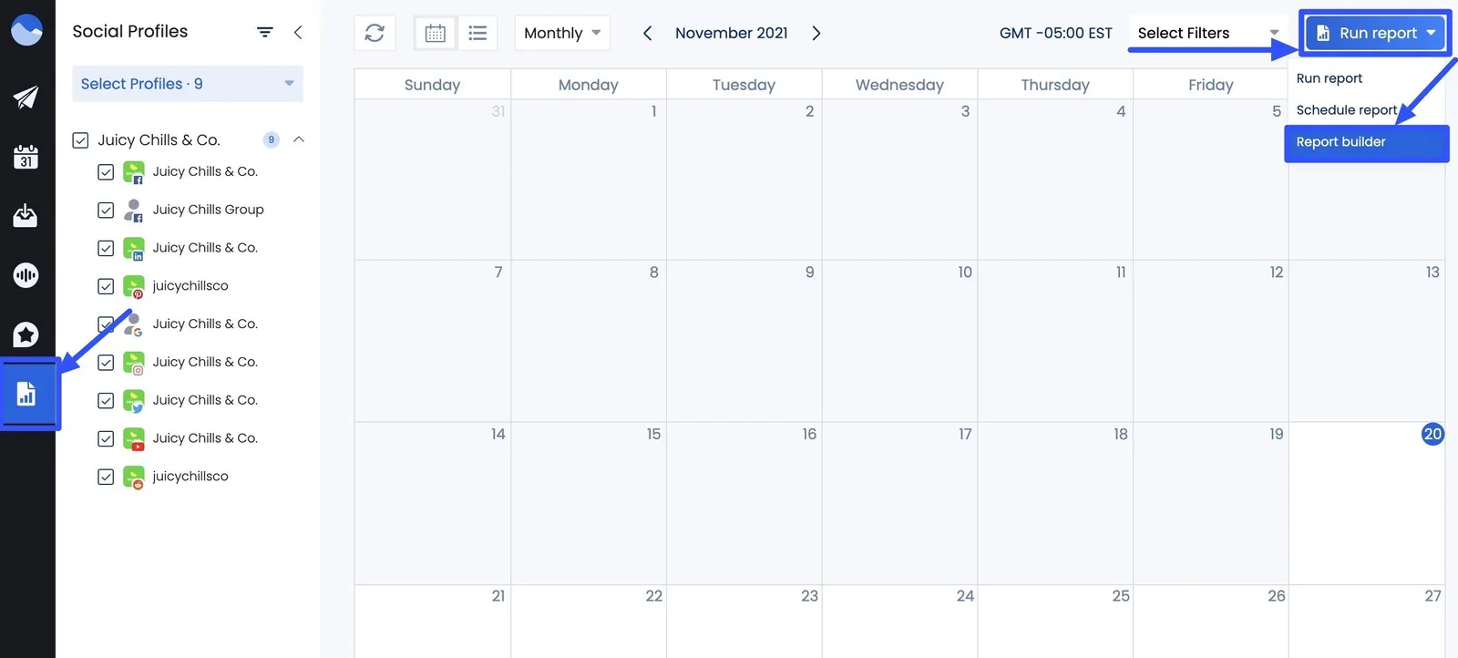Click the refresh calendar icon
Image resolution: width=1458 pixels, height=658 pixels.
tap(375, 33)
